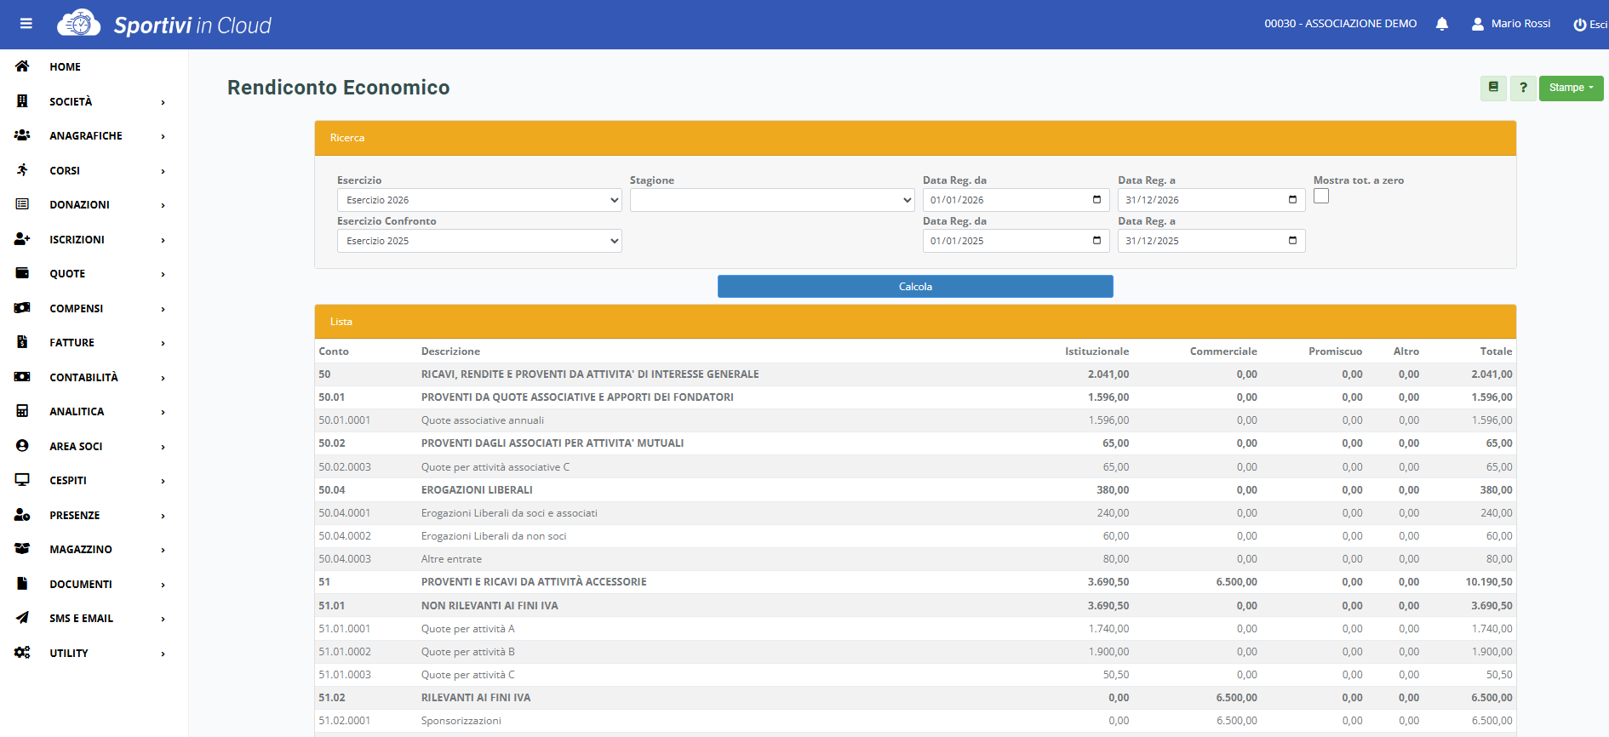Click the Lista panel header
This screenshot has height=737, width=1609.
tap(915, 322)
